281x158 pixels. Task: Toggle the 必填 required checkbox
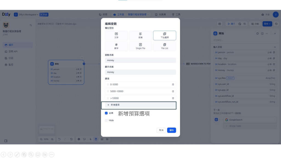click(x=106, y=113)
